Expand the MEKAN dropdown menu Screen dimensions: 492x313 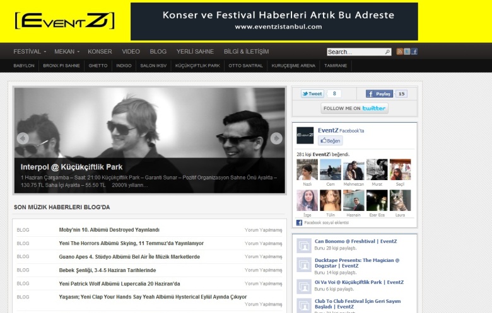67,52
